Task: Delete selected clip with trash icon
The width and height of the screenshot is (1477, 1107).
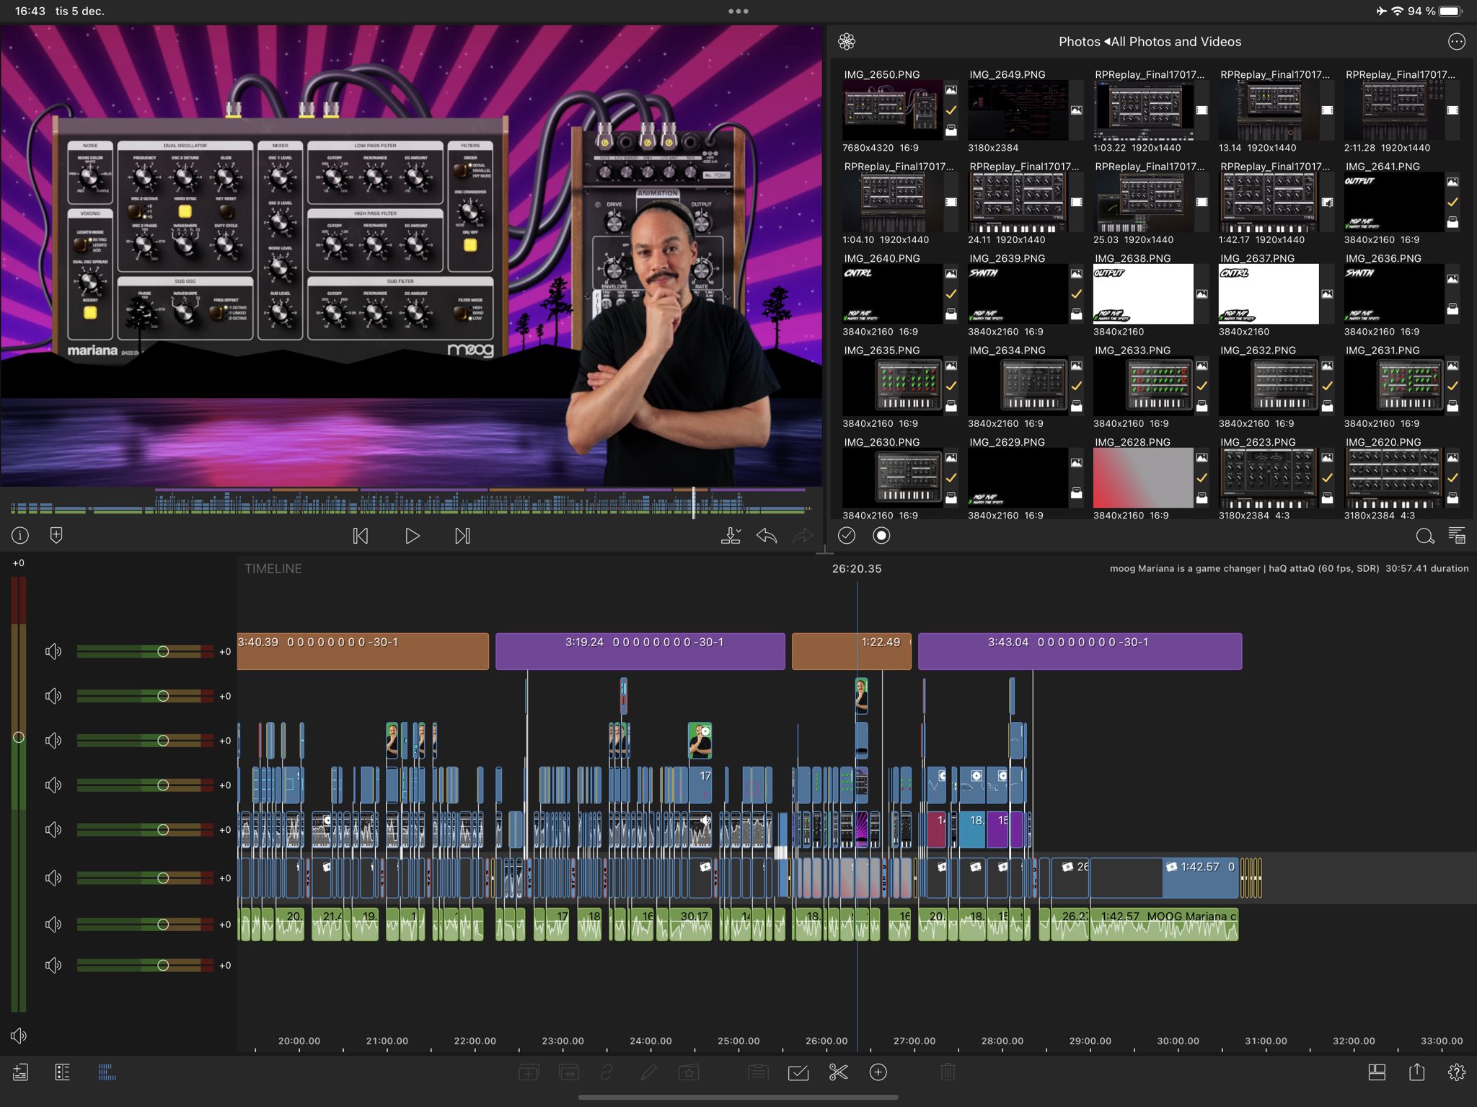Action: (948, 1072)
